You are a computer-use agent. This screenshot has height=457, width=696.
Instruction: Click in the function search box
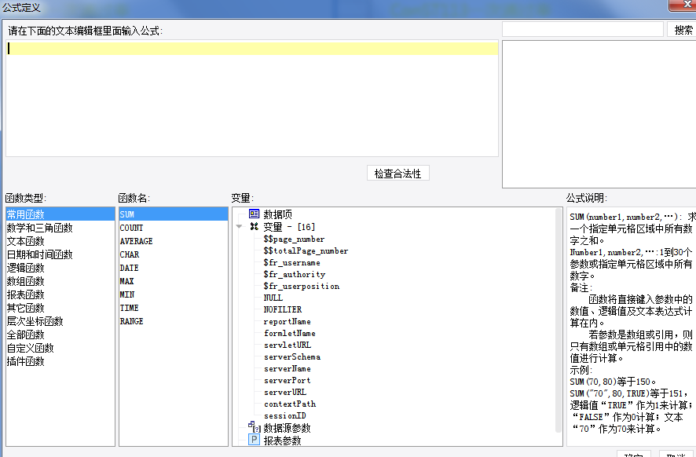click(582, 30)
